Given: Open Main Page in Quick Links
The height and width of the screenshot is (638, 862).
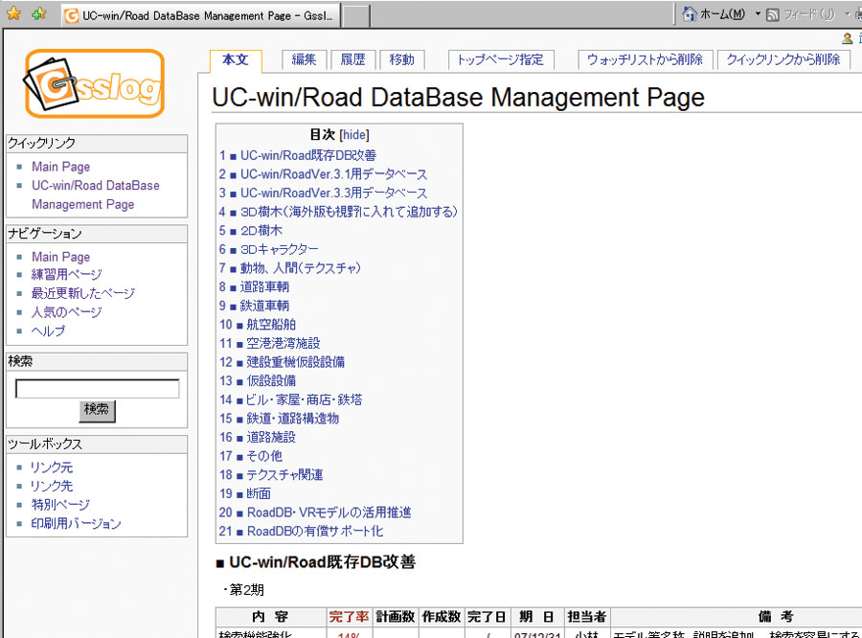Looking at the screenshot, I should pos(61,167).
